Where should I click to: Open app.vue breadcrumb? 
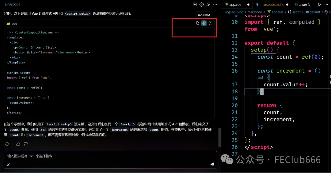tap(276, 12)
